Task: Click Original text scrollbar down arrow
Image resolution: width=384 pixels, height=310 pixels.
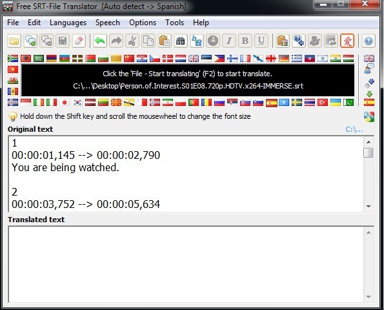Action: click(369, 206)
